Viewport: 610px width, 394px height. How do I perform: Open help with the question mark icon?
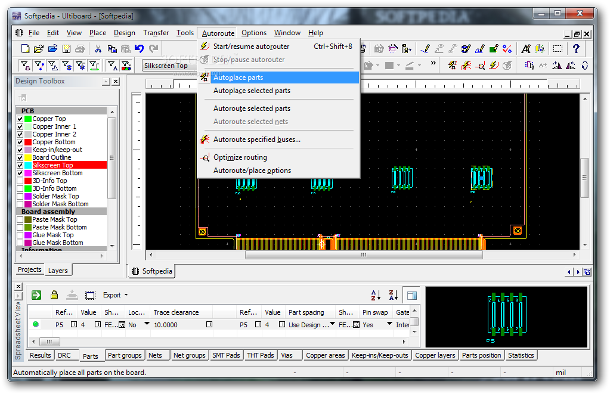[x=576, y=49]
